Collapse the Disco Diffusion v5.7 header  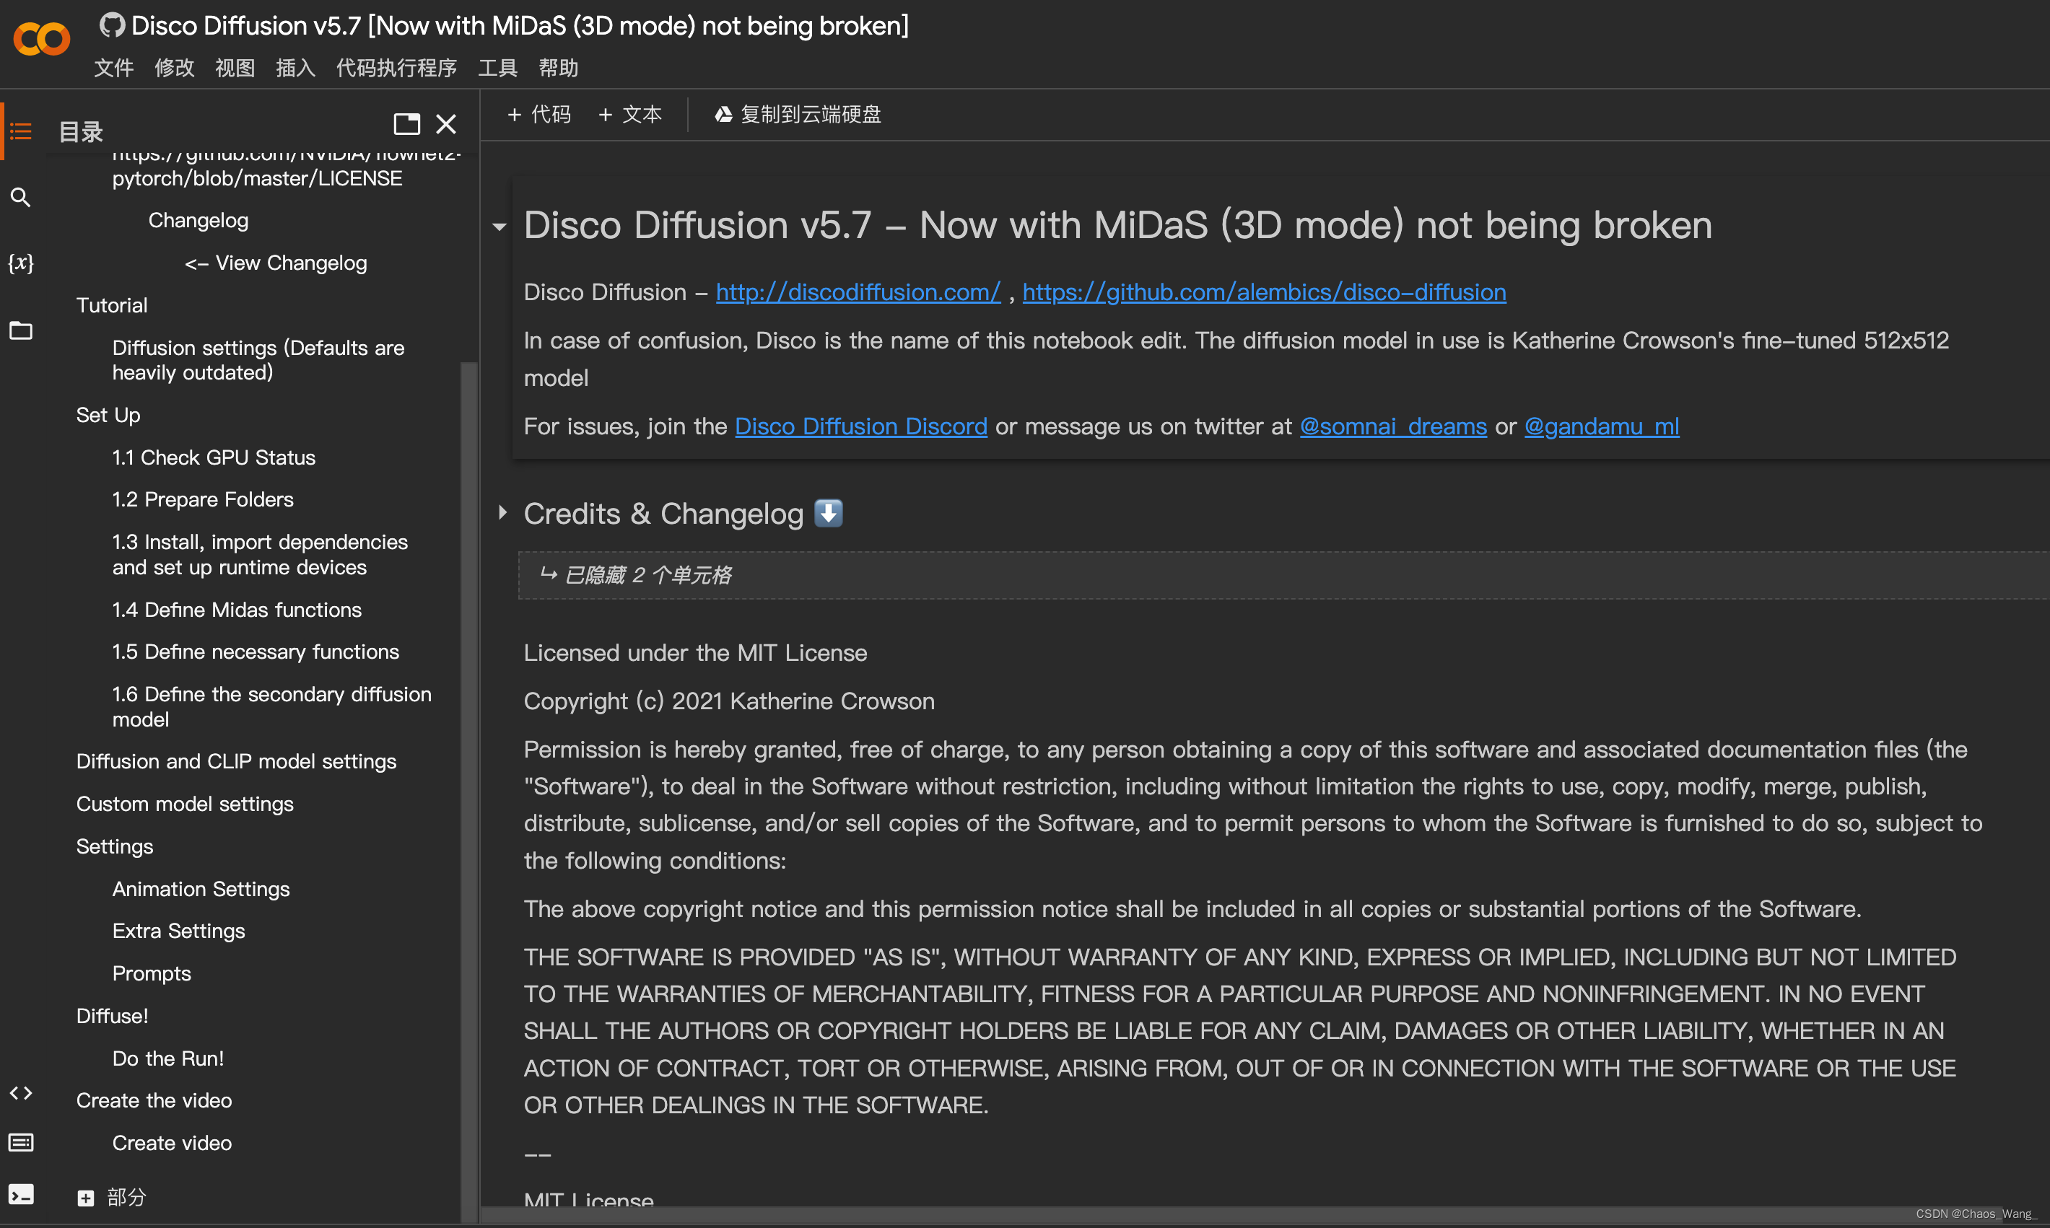[502, 225]
